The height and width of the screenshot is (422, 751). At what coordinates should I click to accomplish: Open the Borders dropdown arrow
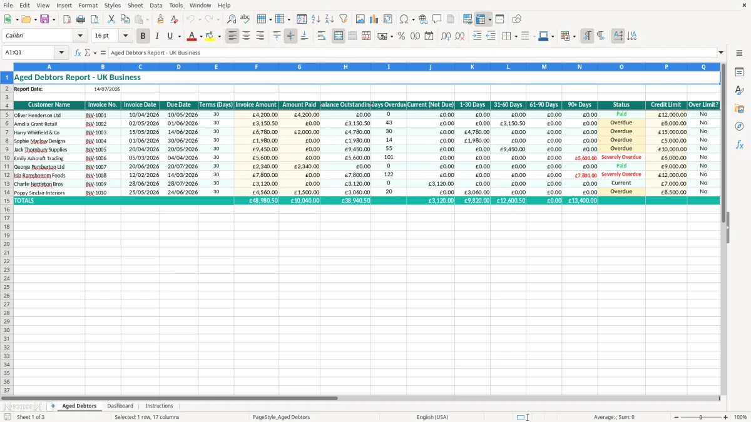click(515, 36)
